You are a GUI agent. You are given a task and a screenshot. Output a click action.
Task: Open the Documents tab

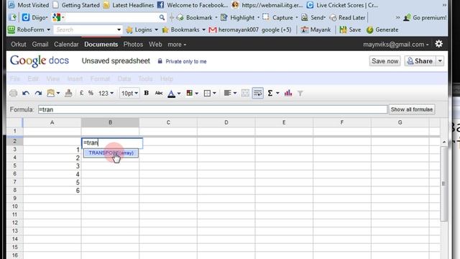point(101,45)
